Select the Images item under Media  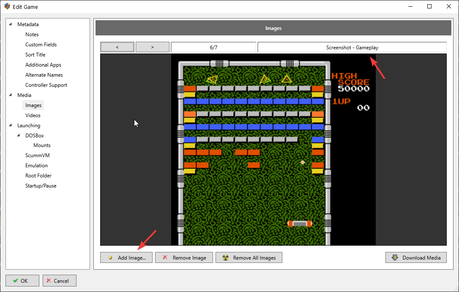33,105
